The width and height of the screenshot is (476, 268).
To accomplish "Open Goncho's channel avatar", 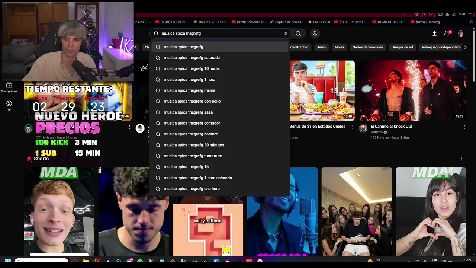I will click(363, 128).
